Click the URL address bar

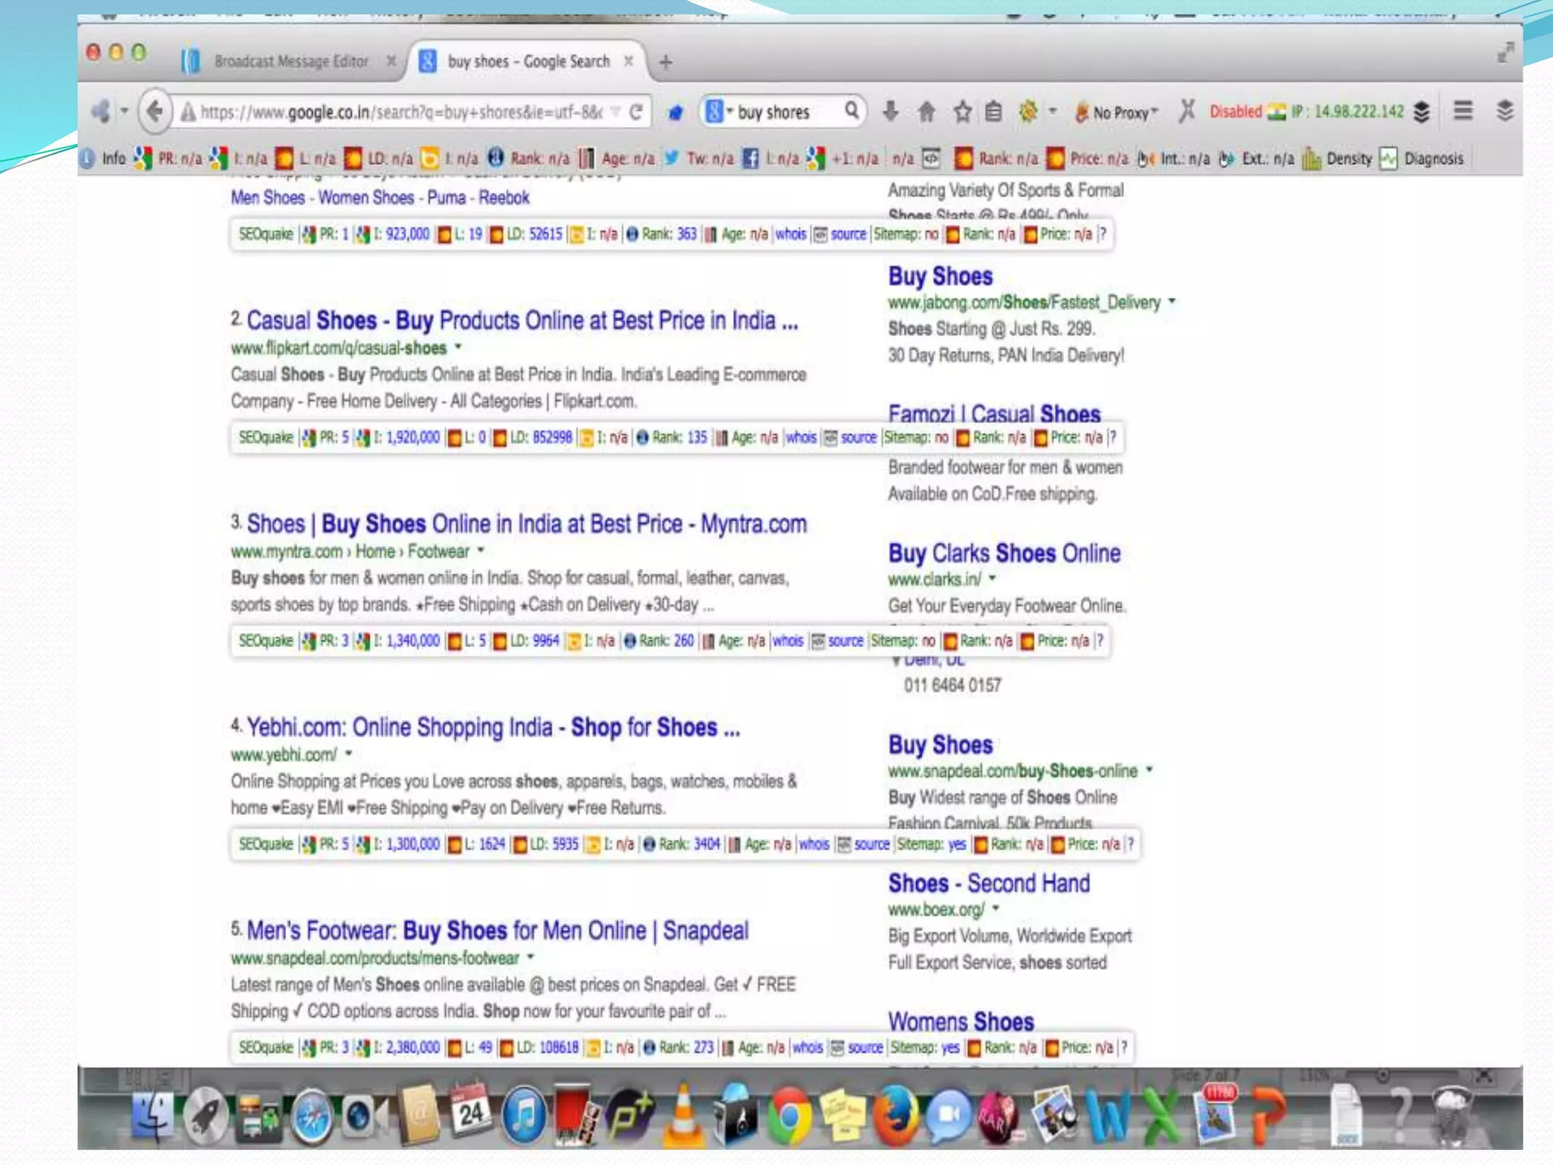pyautogui.click(x=402, y=112)
